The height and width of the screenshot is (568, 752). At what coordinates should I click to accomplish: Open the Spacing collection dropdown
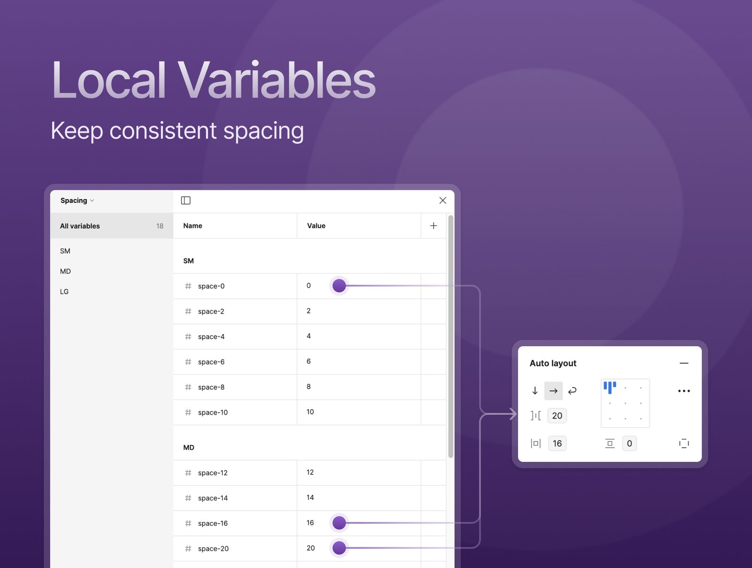point(78,201)
